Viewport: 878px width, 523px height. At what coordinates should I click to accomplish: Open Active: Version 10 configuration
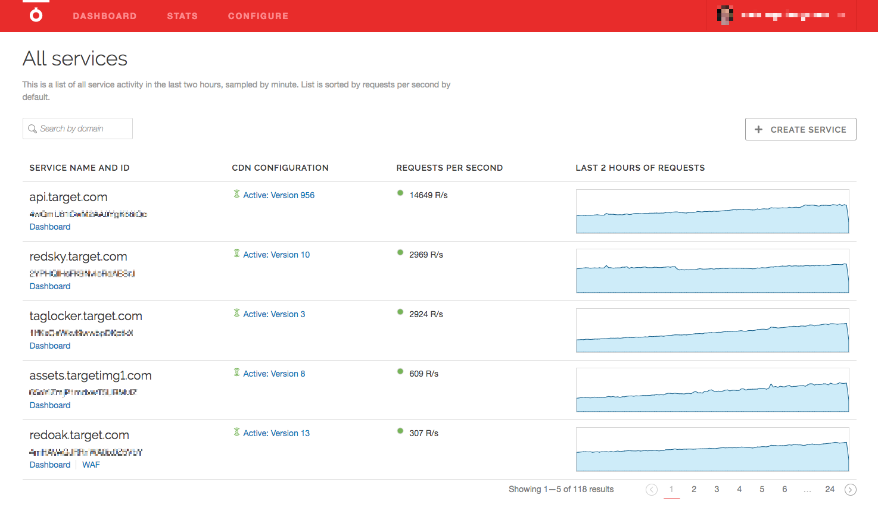pos(276,255)
